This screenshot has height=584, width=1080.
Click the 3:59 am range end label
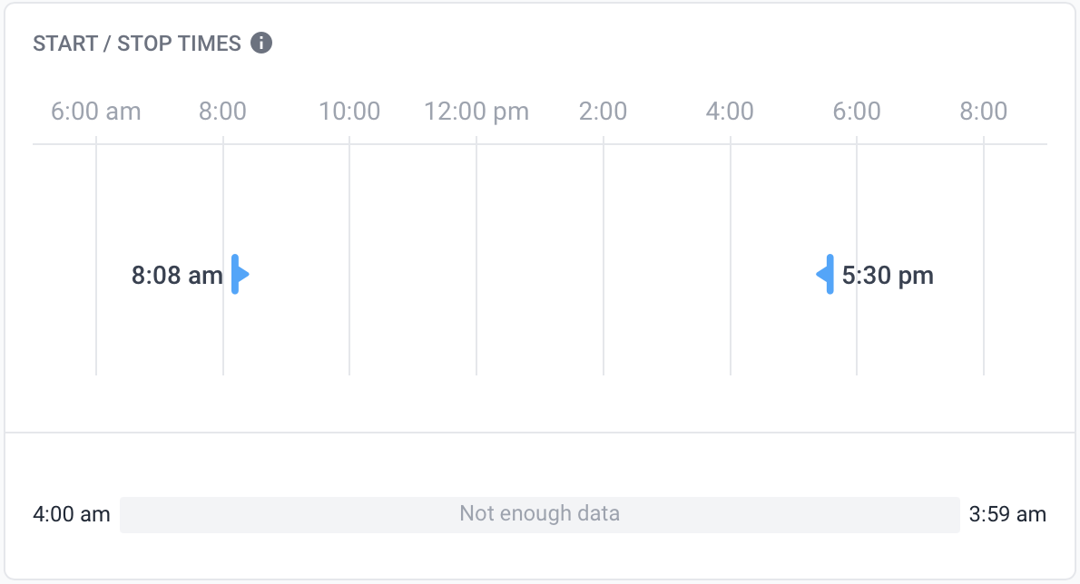[x=1007, y=514]
